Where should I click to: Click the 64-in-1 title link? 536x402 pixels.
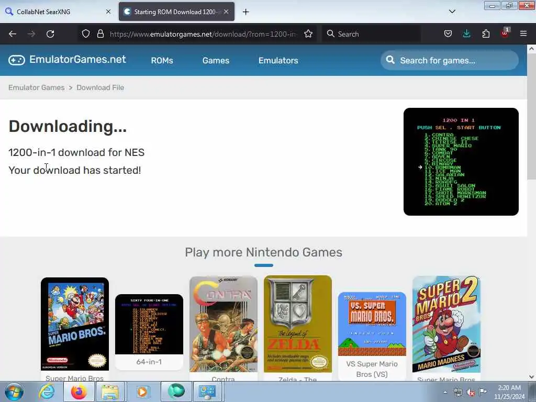point(149,362)
